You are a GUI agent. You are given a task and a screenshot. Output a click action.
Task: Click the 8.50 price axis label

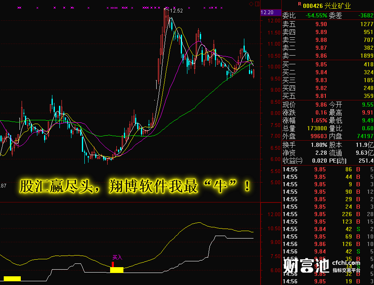[x=275, y=102]
